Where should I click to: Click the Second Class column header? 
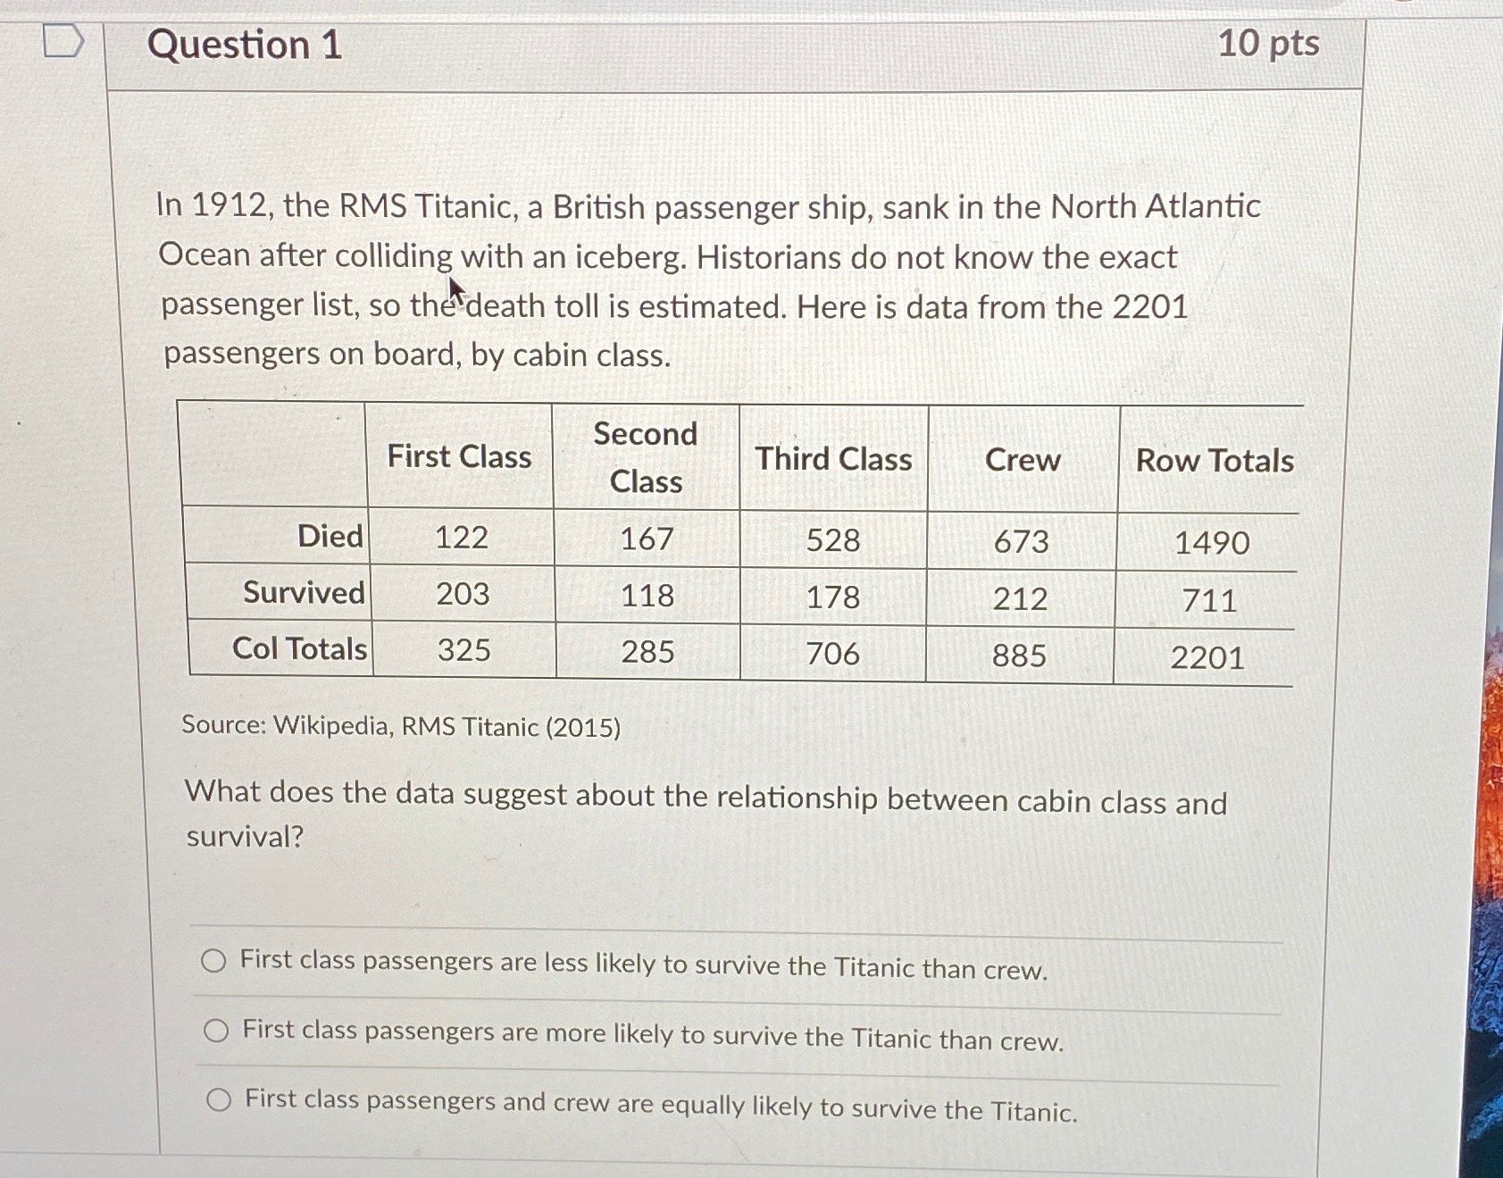[646, 457]
